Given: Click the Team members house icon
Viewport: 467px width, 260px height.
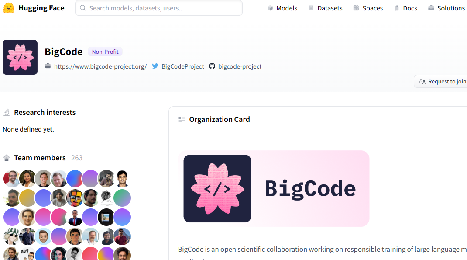Looking at the screenshot, I should tap(7, 158).
